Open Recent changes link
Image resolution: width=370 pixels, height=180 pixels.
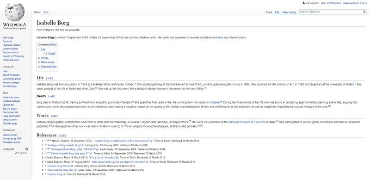pos(11,83)
